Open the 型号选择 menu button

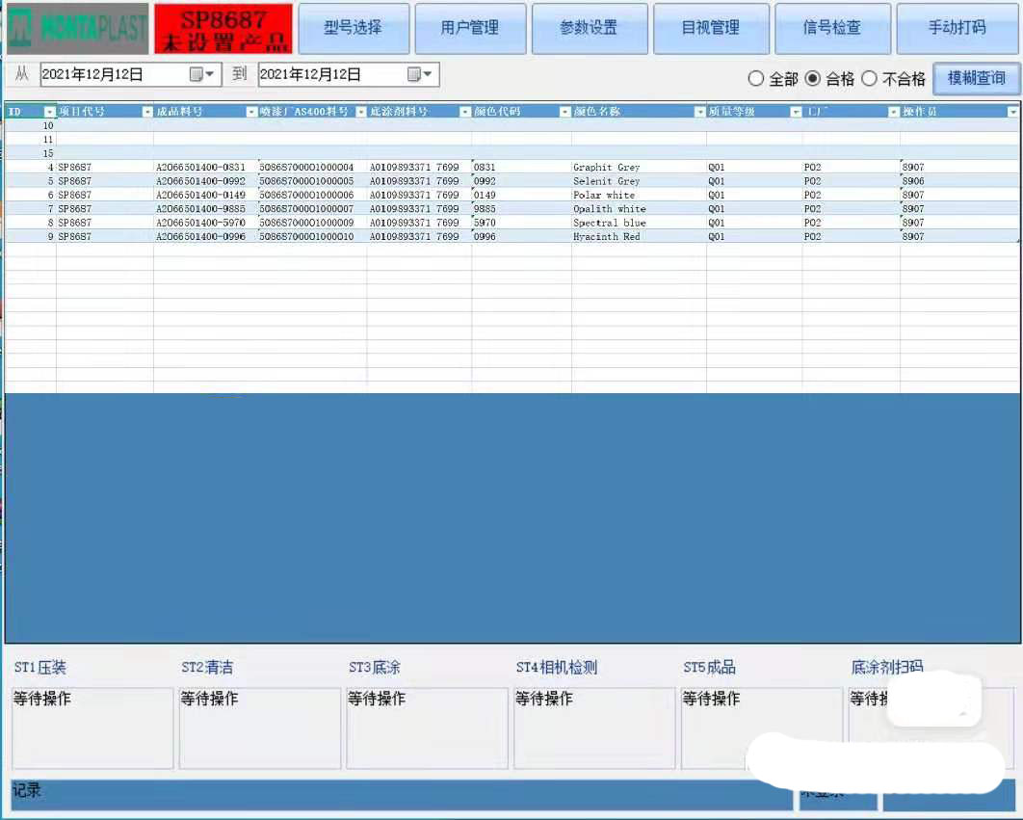tap(354, 28)
